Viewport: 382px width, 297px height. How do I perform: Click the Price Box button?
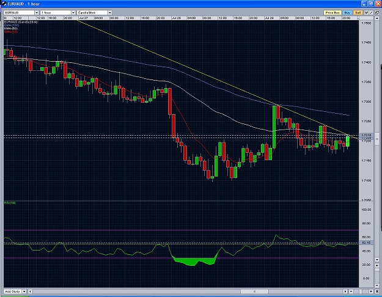pos(332,12)
